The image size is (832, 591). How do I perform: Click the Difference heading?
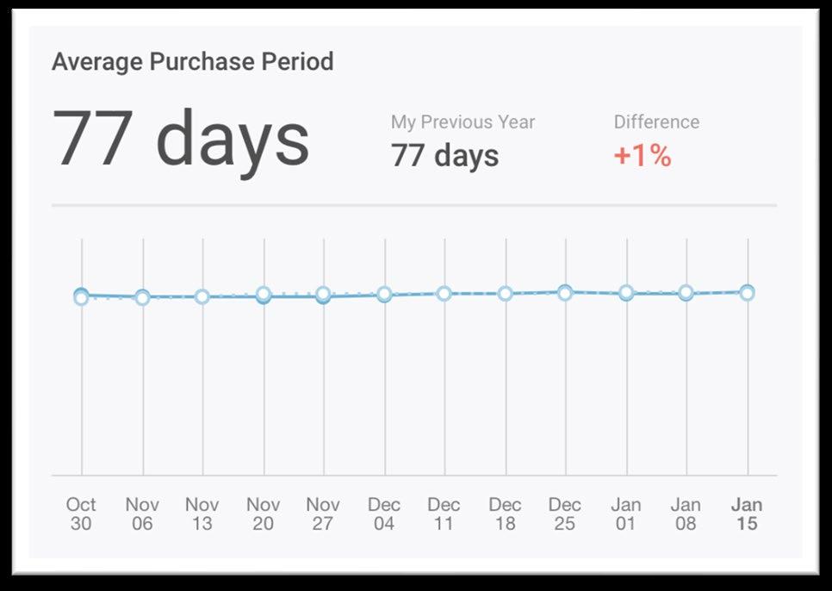[x=656, y=122]
